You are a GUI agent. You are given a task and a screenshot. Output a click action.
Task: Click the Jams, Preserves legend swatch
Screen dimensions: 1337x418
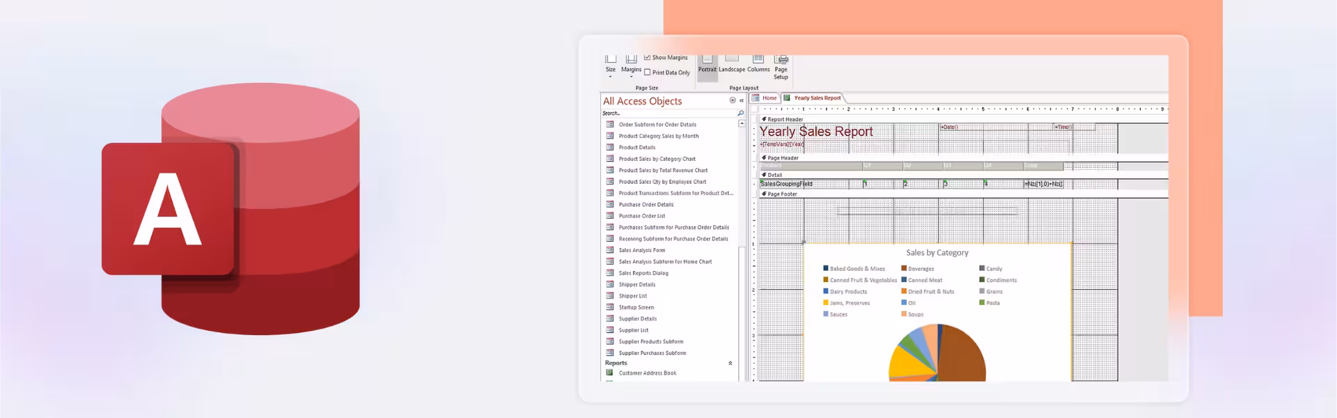826,302
